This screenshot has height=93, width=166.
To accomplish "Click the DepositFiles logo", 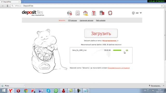I will point(33,13).
